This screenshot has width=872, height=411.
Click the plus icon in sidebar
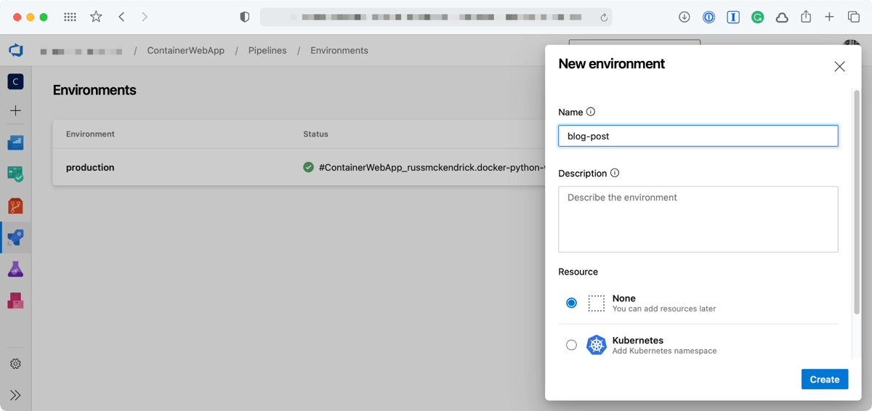click(x=15, y=111)
